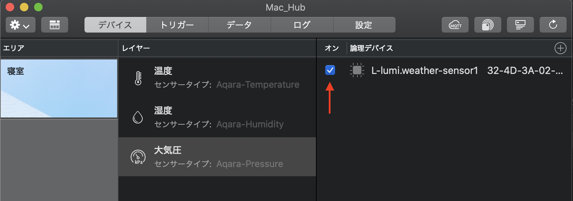Switch to the データ tab
573x201 pixels.
pos(240,25)
